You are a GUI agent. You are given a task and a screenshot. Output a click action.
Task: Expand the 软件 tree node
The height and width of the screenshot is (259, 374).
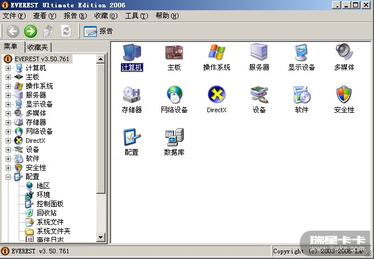pos(8,159)
